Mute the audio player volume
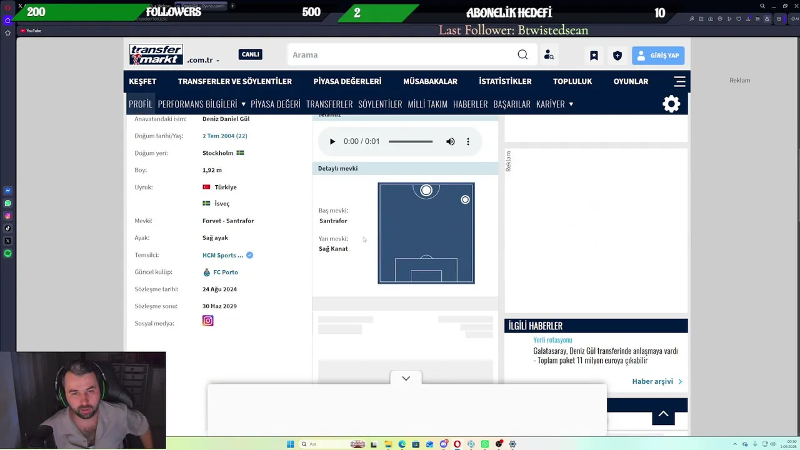 pos(451,141)
